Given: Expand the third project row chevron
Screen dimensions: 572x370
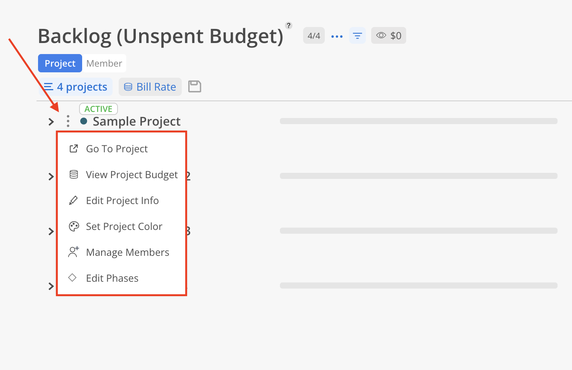Looking at the screenshot, I should pos(51,231).
